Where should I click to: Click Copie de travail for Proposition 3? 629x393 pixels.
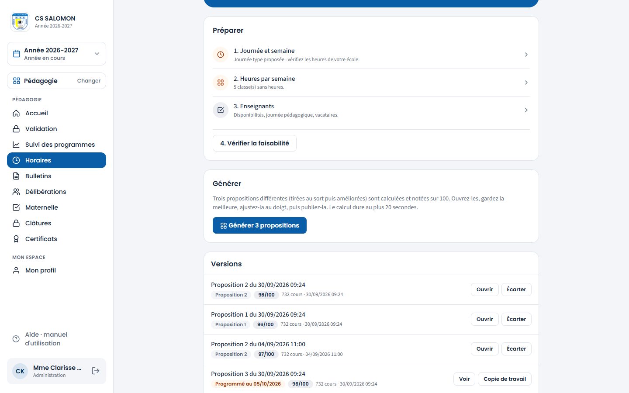tap(505, 379)
